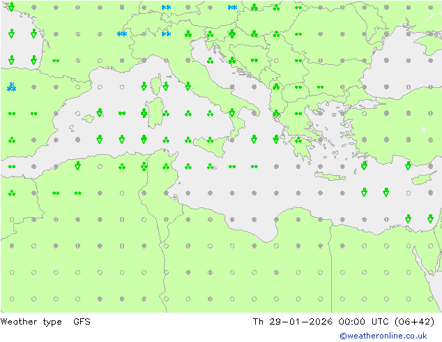
Task: Click the 'GFS' model label
Action: [82, 321]
